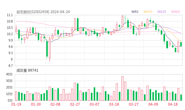Click the 02-27 date axis label
This screenshot has width=185, height=110.
[x=75, y=104]
